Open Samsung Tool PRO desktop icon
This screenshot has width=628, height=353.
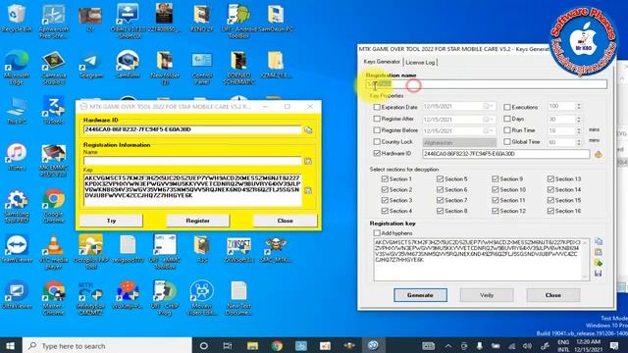tap(17, 206)
